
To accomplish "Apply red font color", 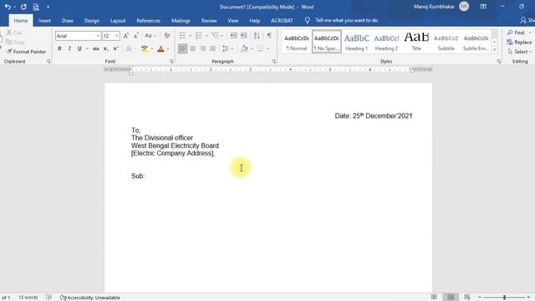I will click(160, 48).
